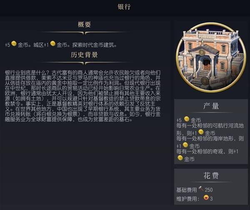Click the text 探索时代金币建筑
The image size is (250, 210).
[x=95, y=45]
